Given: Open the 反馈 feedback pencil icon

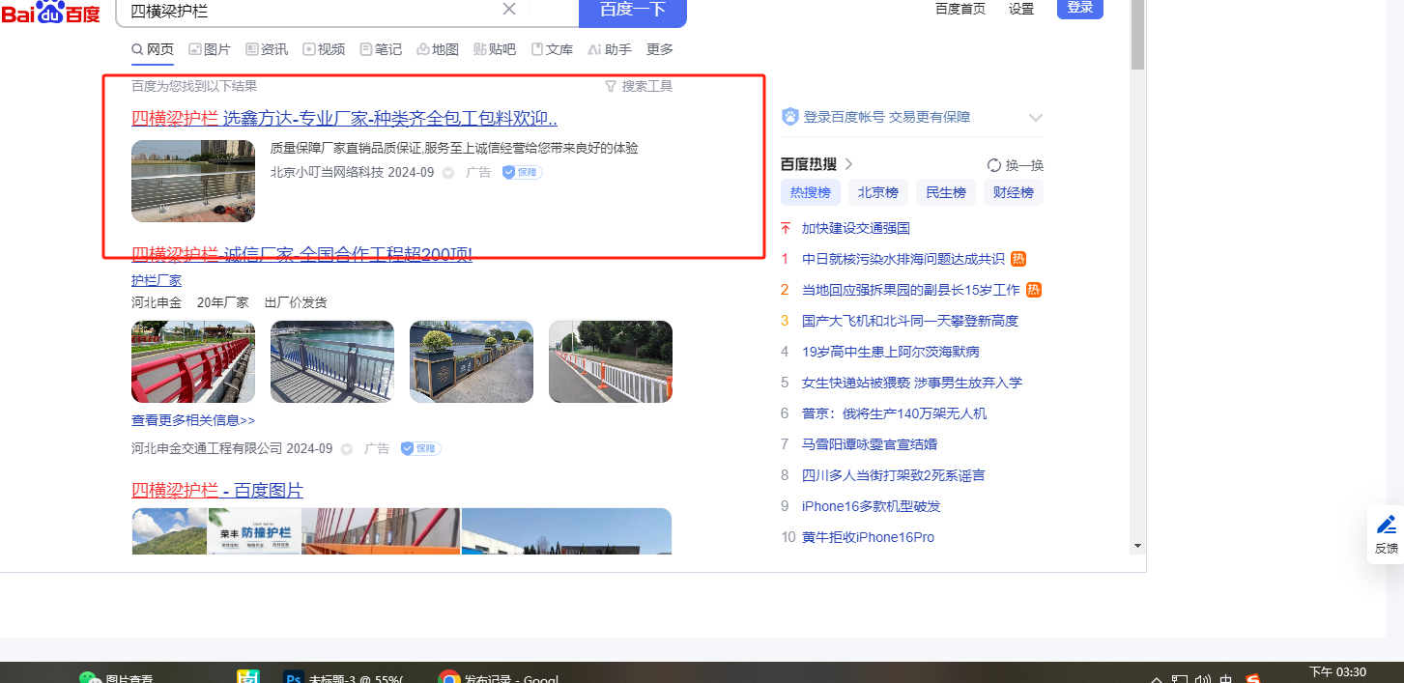Looking at the screenshot, I should [1387, 525].
